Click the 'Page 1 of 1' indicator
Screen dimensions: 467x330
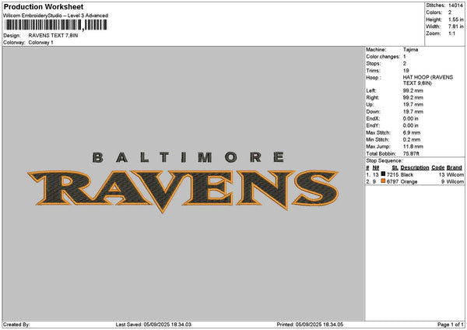coord(451,325)
